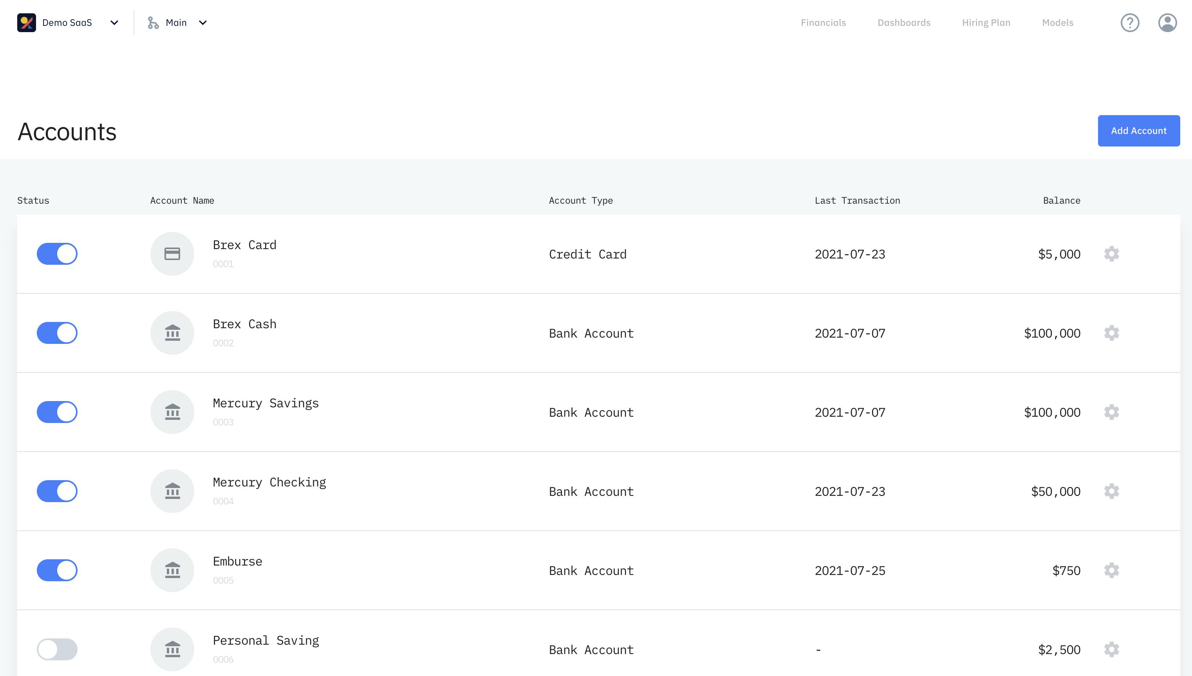1192x676 pixels.
Task: Click the Accounts page heading
Action: tap(67, 132)
